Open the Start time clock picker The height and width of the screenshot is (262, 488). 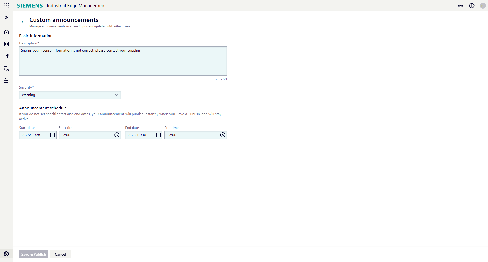117,135
